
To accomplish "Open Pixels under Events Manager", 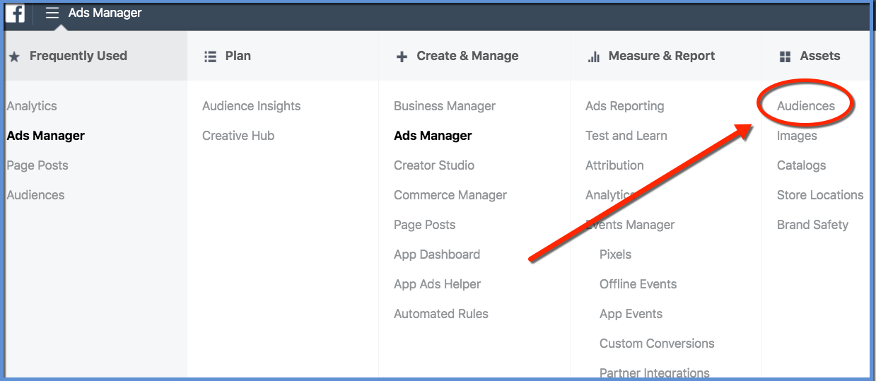I will [x=616, y=254].
